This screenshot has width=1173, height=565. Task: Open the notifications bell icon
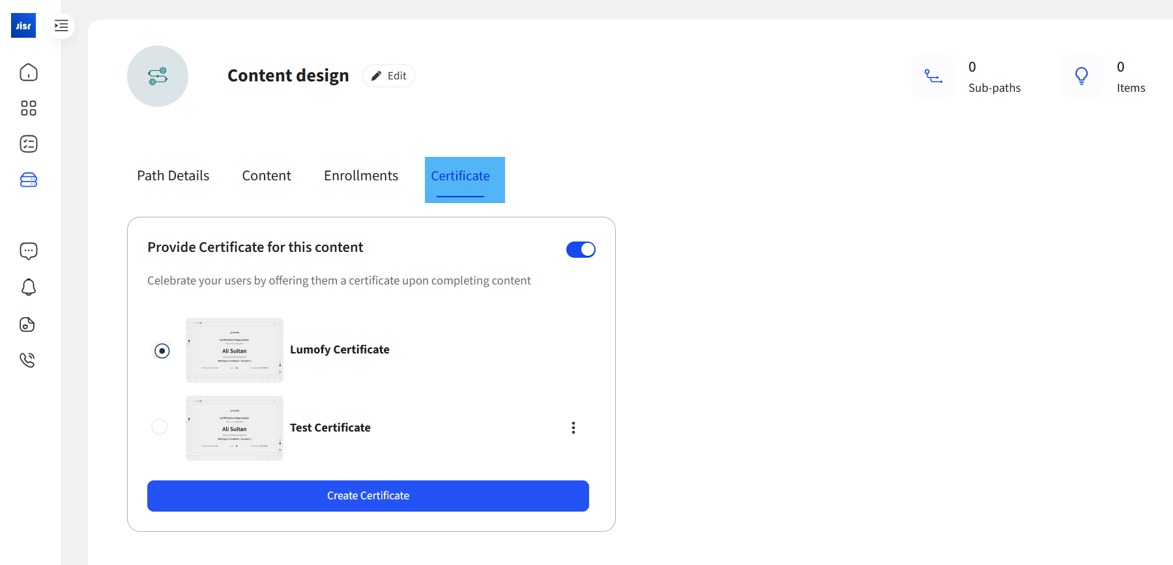pyautogui.click(x=29, y=287)
